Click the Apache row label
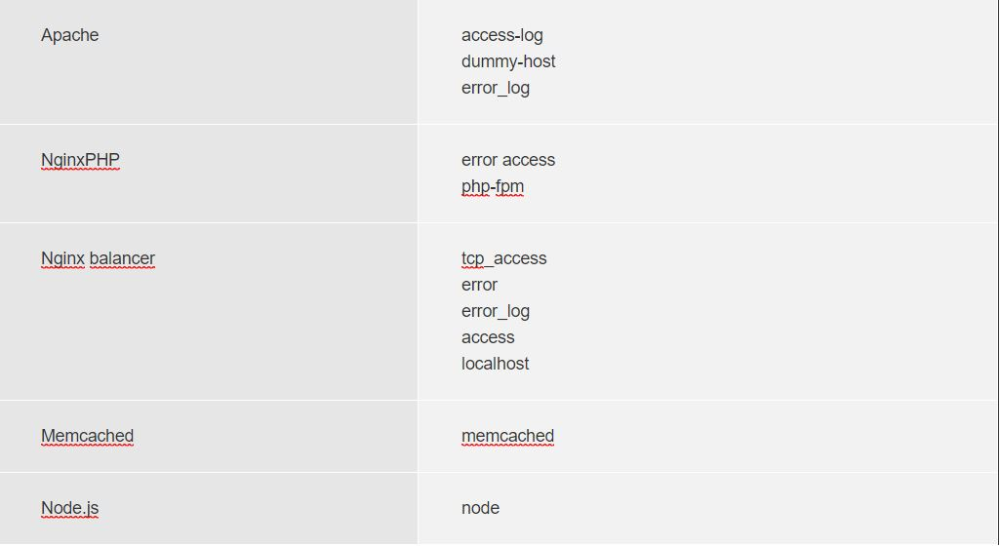1000x546 pixels. 69,35
